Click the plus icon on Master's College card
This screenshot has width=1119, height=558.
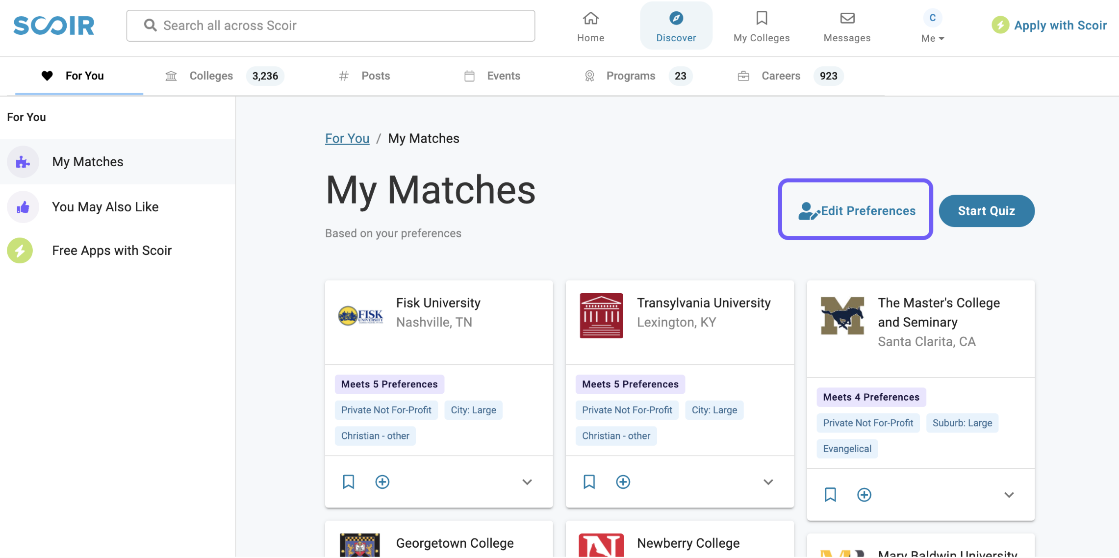864,495
